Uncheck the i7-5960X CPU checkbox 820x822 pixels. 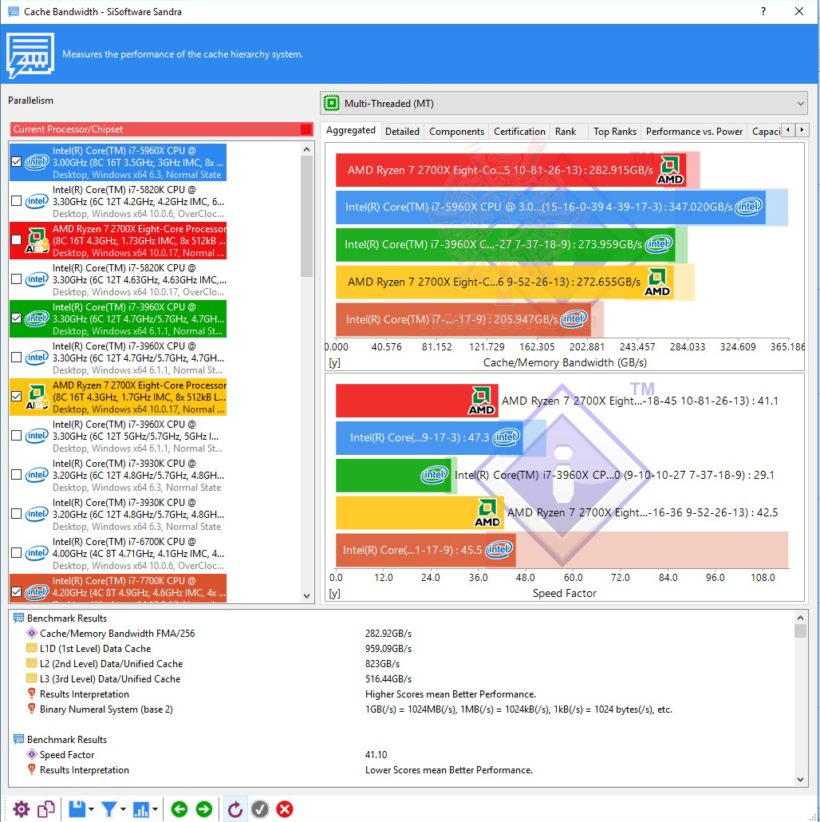pos(16,162)
